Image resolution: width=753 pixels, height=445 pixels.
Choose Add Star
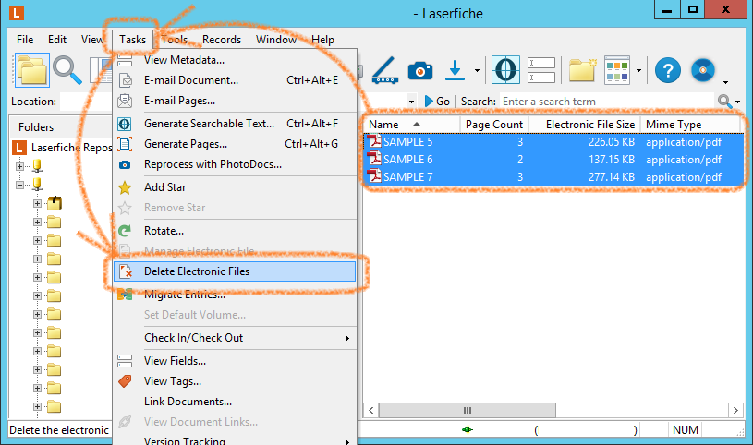(x=235, y=187)
